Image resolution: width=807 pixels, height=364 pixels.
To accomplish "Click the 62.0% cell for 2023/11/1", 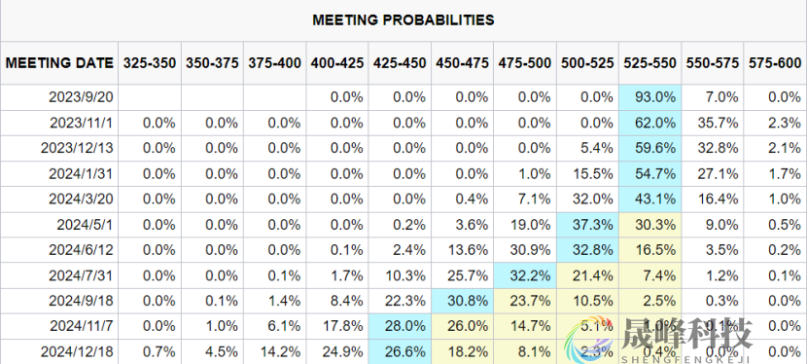I will click(x=650, y=123).
